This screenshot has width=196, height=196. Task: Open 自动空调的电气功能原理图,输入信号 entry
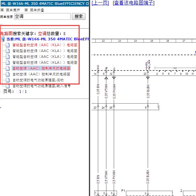pyautogui.click(x=42, y=86)
